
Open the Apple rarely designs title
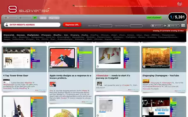pyautogui.click(x=70, y=77)
